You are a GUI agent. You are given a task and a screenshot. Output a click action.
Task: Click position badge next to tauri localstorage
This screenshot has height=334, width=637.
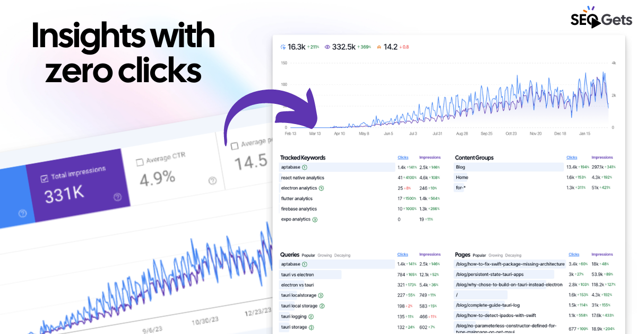[x=321, y=295]
